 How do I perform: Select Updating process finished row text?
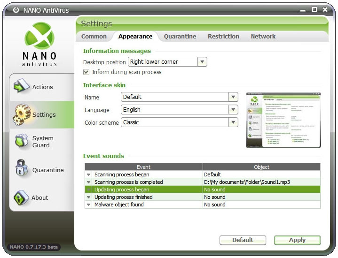124,197
